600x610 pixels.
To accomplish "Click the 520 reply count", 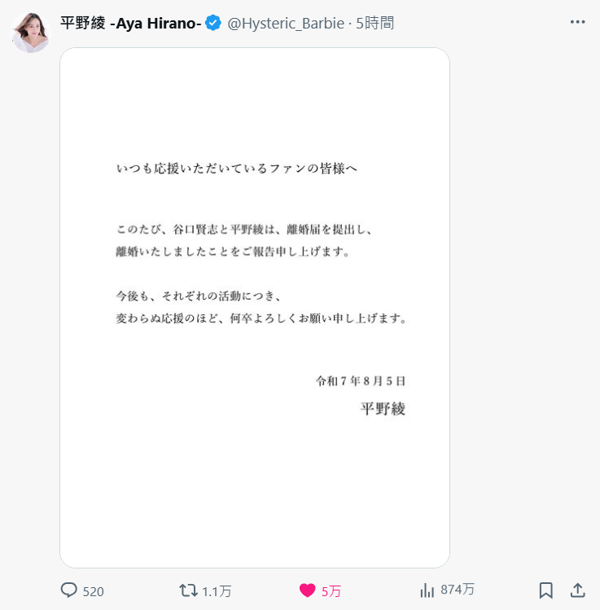I will pos(94,592).
